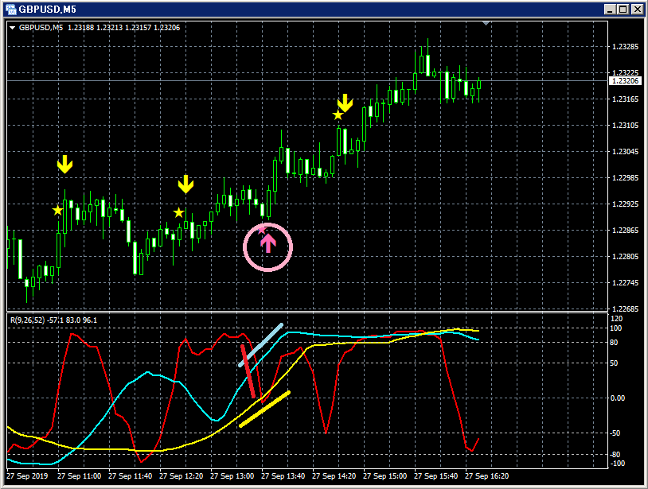
Task: Click price scale value 1.22985
Action: coord(625,178)
